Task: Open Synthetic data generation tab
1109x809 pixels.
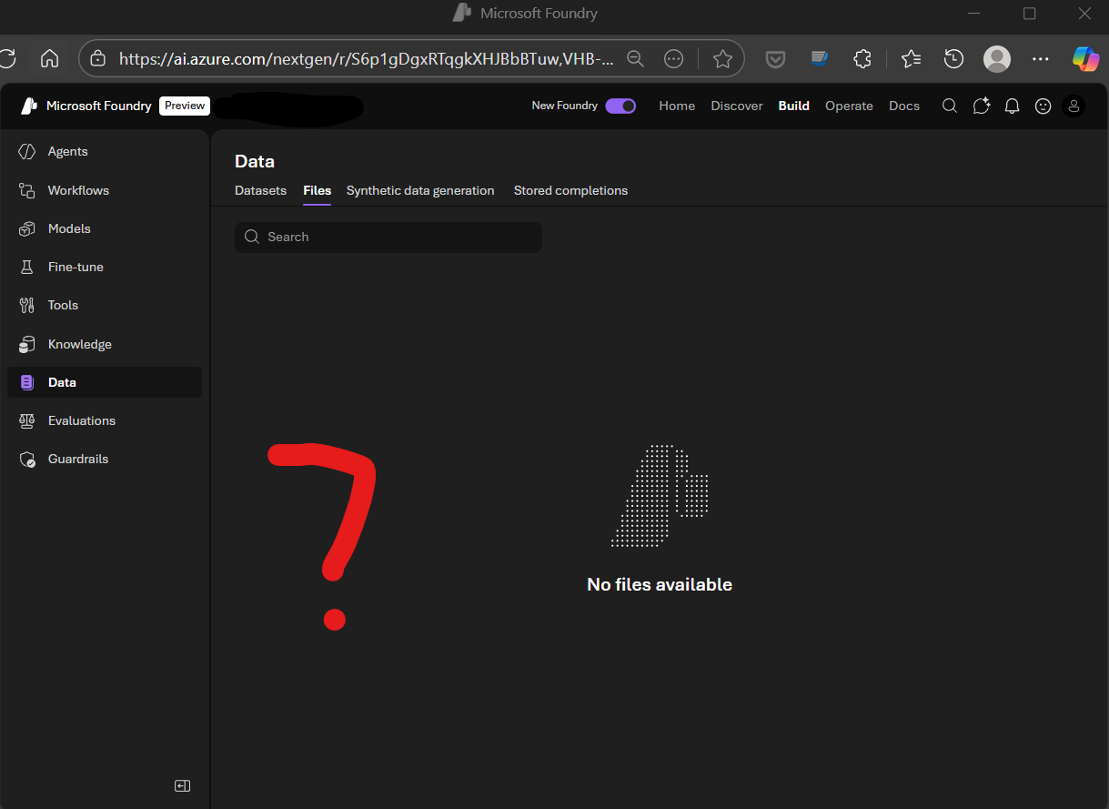Action: click(420, 190)
